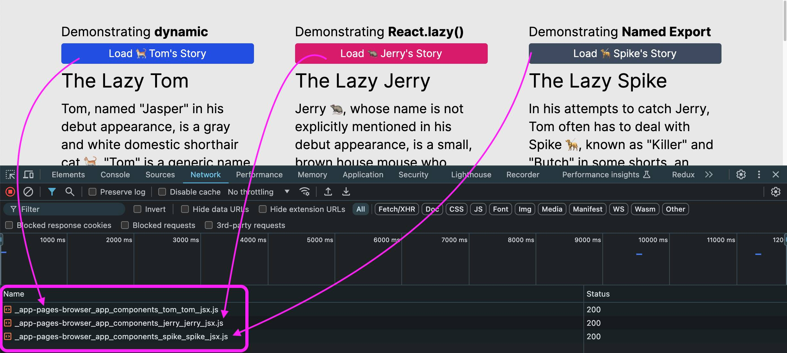Filter requests by Manifest
Image resolution: width=787 pixels, height=353 pixels.
pyautogui.click(x=588, y=209)
